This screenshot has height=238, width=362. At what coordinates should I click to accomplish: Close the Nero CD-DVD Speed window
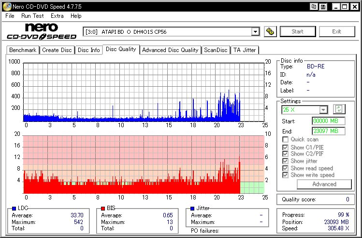click(354, 7)
